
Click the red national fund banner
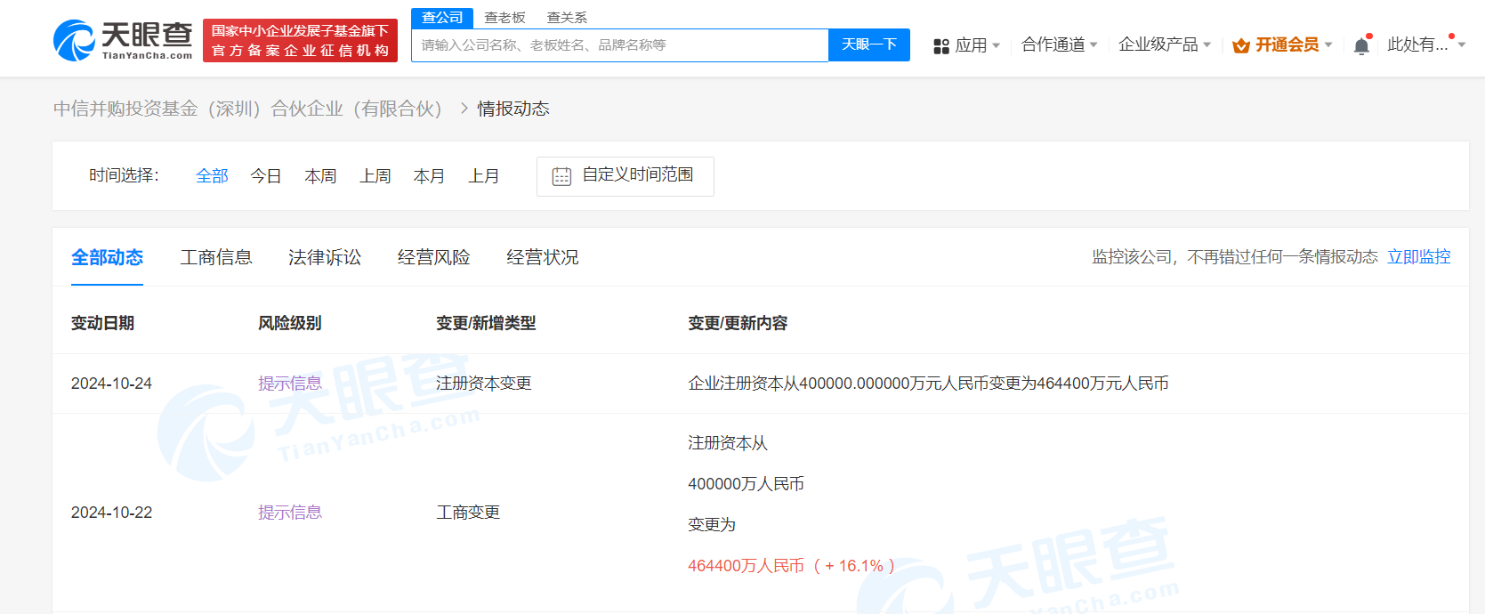pyautogui.click(x=301, y=41)
